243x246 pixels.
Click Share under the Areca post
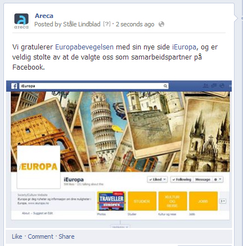66,236
